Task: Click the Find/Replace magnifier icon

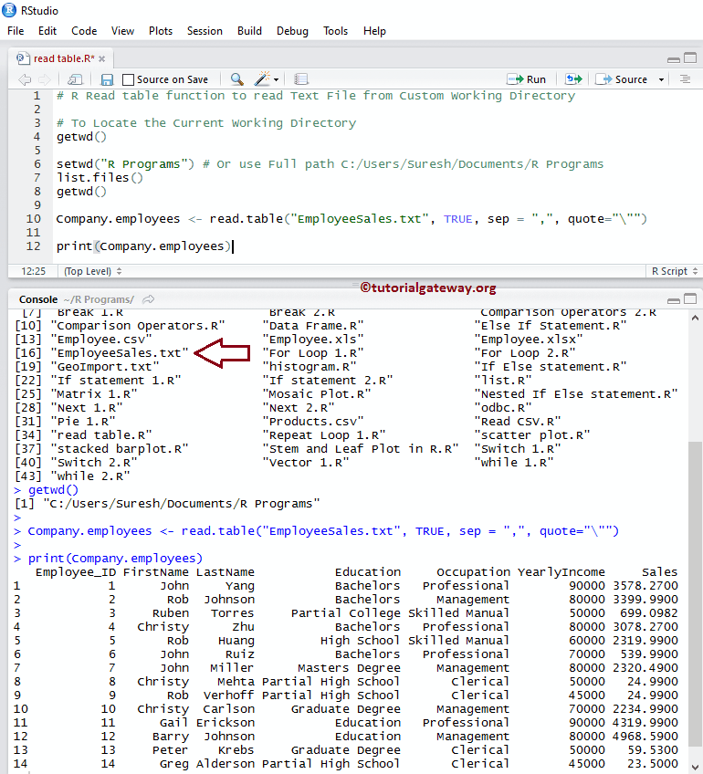Action: [x=236, y=79]
